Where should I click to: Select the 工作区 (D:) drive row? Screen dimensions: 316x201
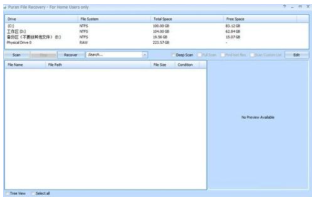pos(156,31)
